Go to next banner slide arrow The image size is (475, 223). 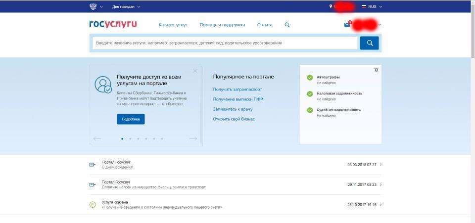pos(193,138)
